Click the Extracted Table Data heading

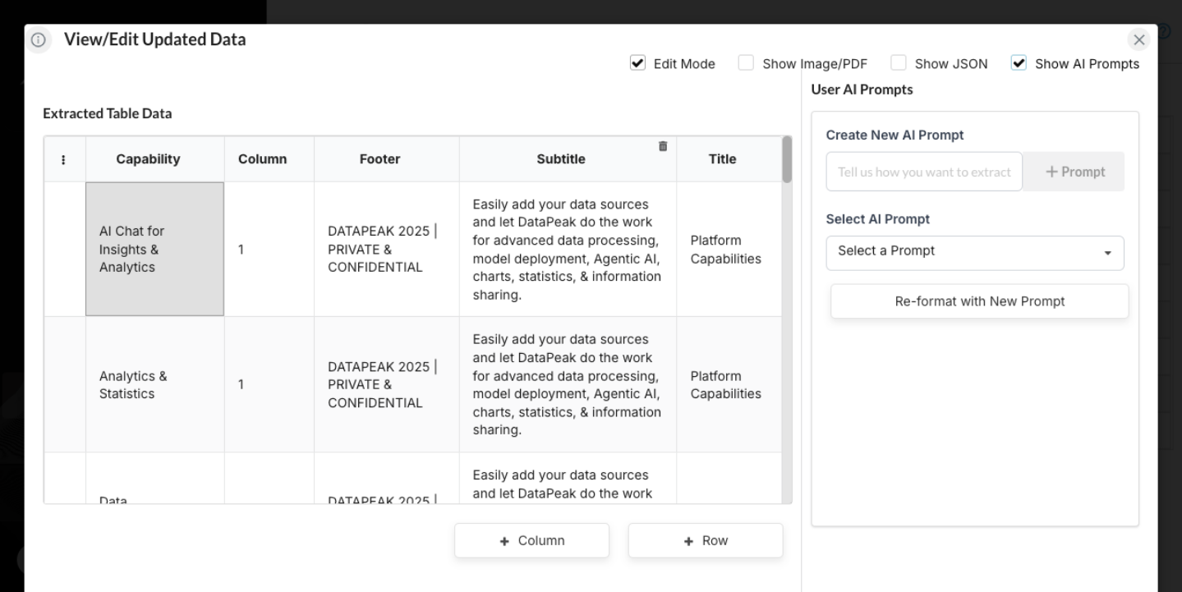click(108, 114)
